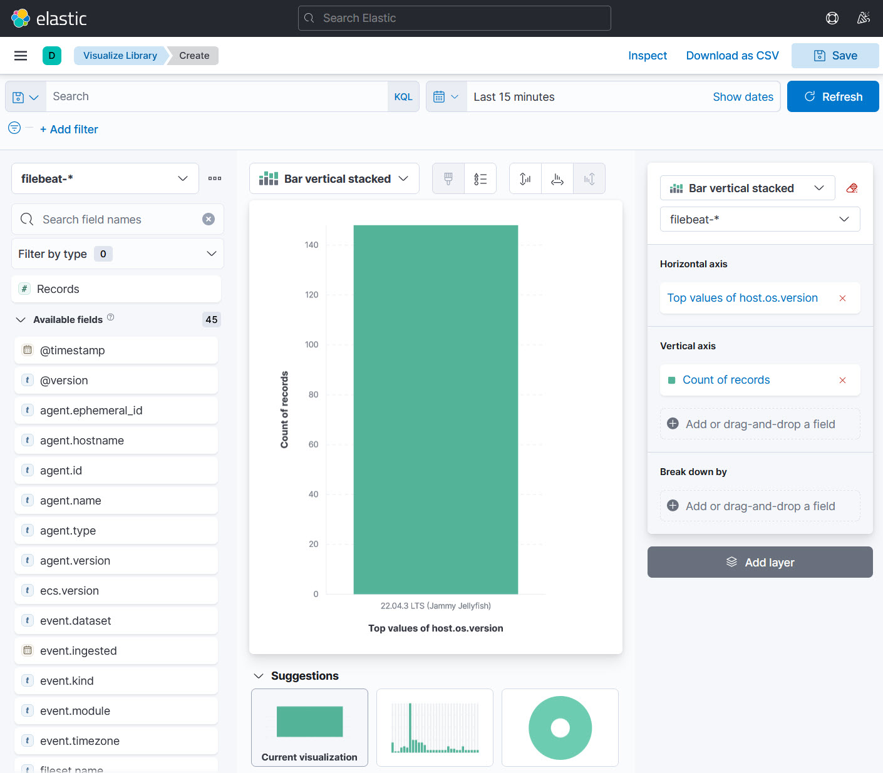883x773 pixels.
Task: Click the Refresh button
Action: click(x=832, y=97)
